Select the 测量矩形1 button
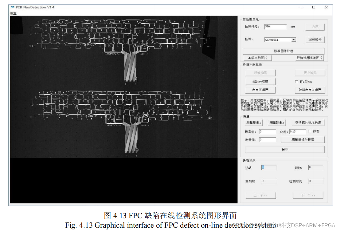The width and height of the screenshot is (340, 231). click(254, 123)
